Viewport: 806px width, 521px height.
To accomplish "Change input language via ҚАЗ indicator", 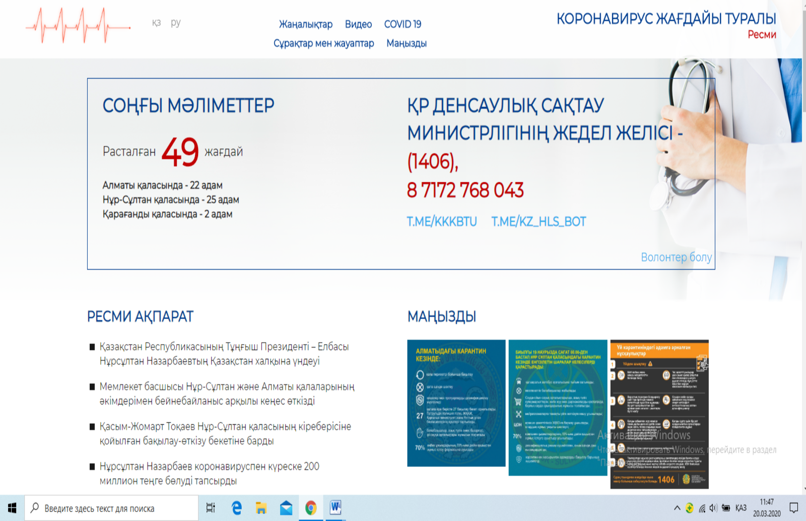I will pos(741,508).
